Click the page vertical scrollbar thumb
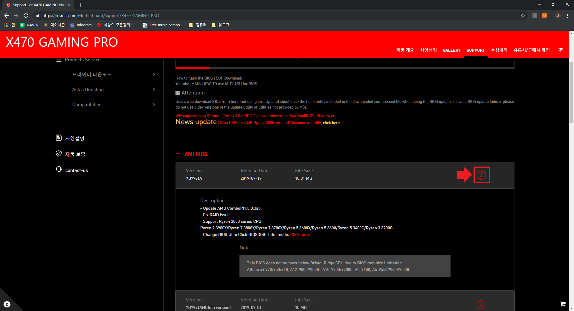This screenshot has height=311, width=574. [571, 92]
